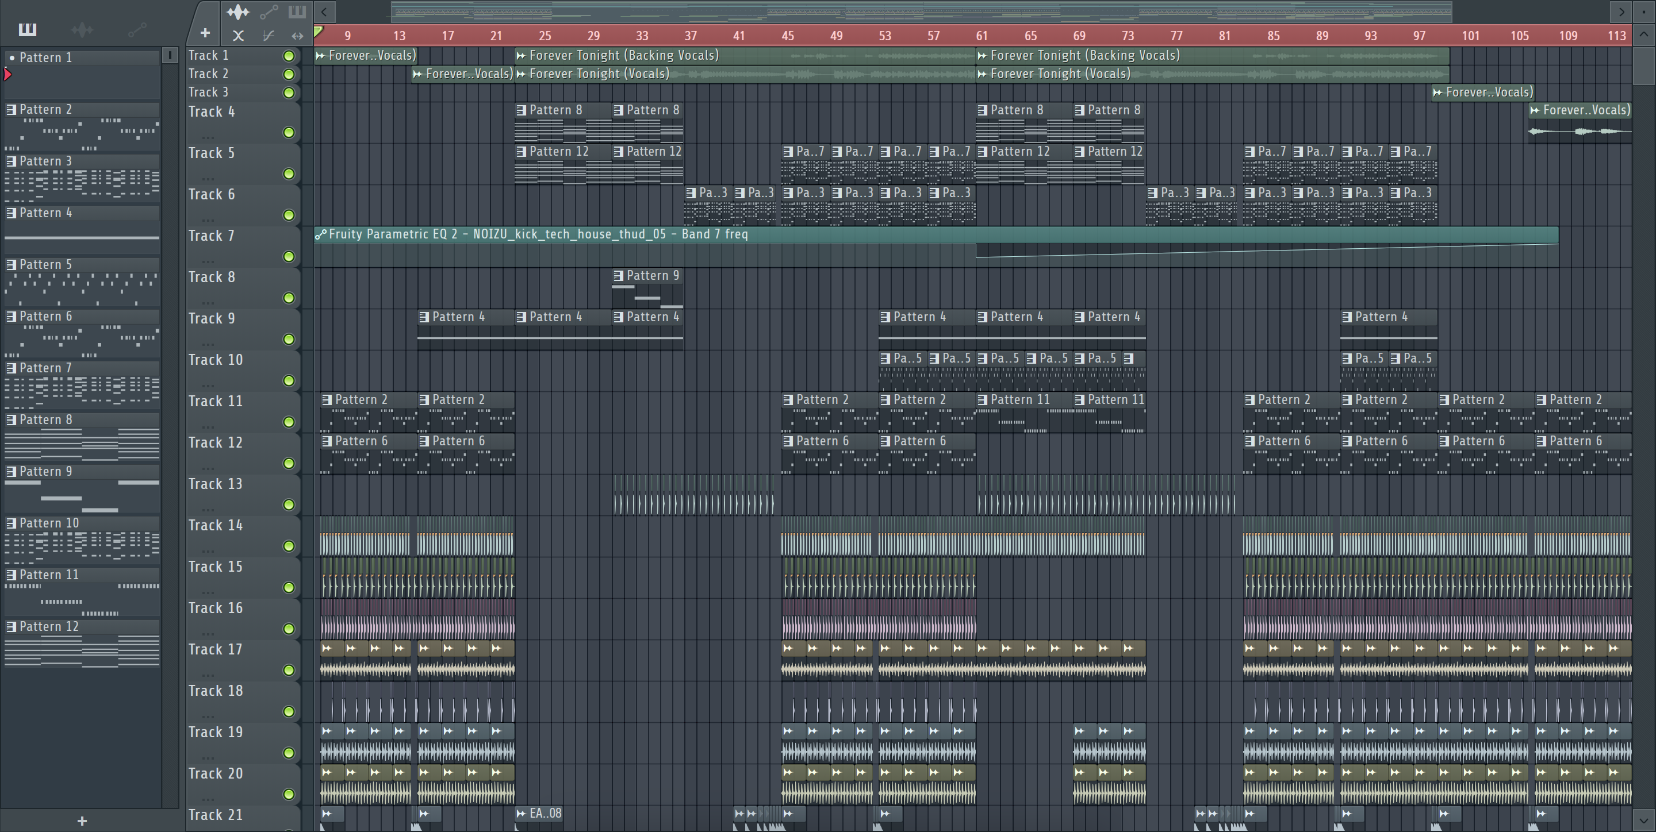Select the automation playlist tab icon

tap(269, 11)
